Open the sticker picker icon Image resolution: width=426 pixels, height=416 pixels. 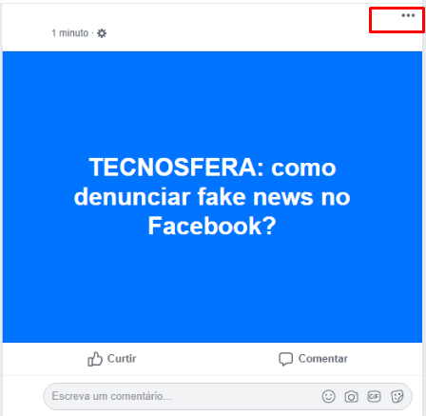coord(397,396)
